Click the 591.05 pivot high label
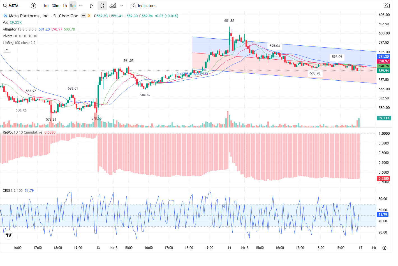 pos(128,61)
